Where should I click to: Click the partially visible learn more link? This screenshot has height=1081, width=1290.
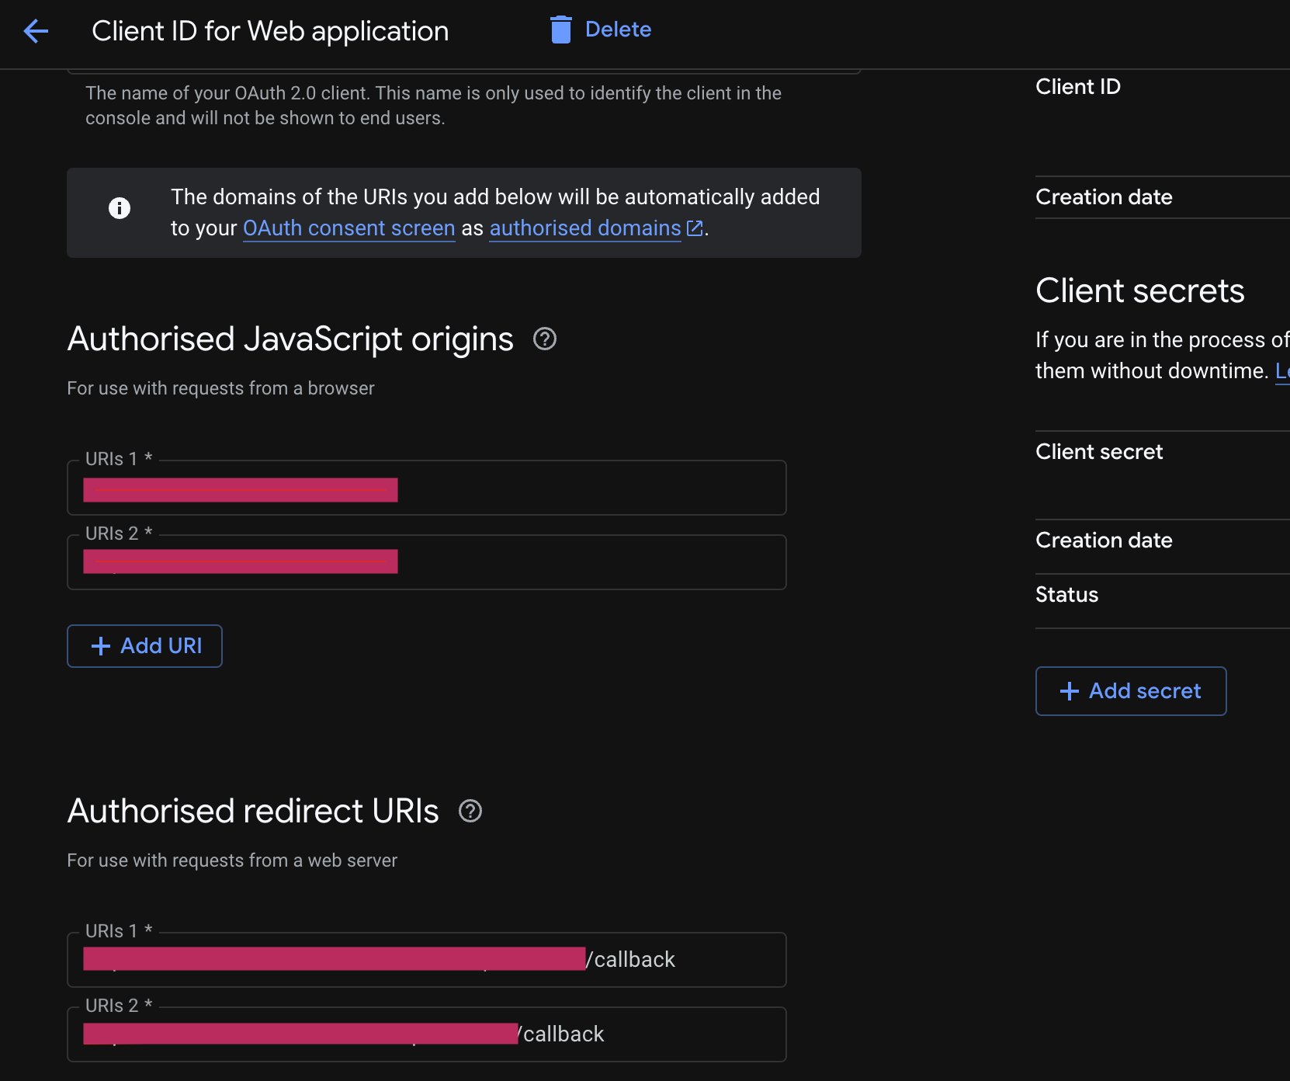tap(1282, 371)
